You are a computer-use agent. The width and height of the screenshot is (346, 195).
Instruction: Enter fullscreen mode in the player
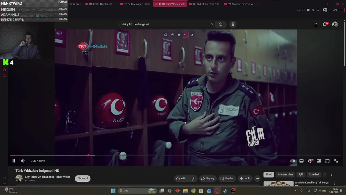(336, 161)
